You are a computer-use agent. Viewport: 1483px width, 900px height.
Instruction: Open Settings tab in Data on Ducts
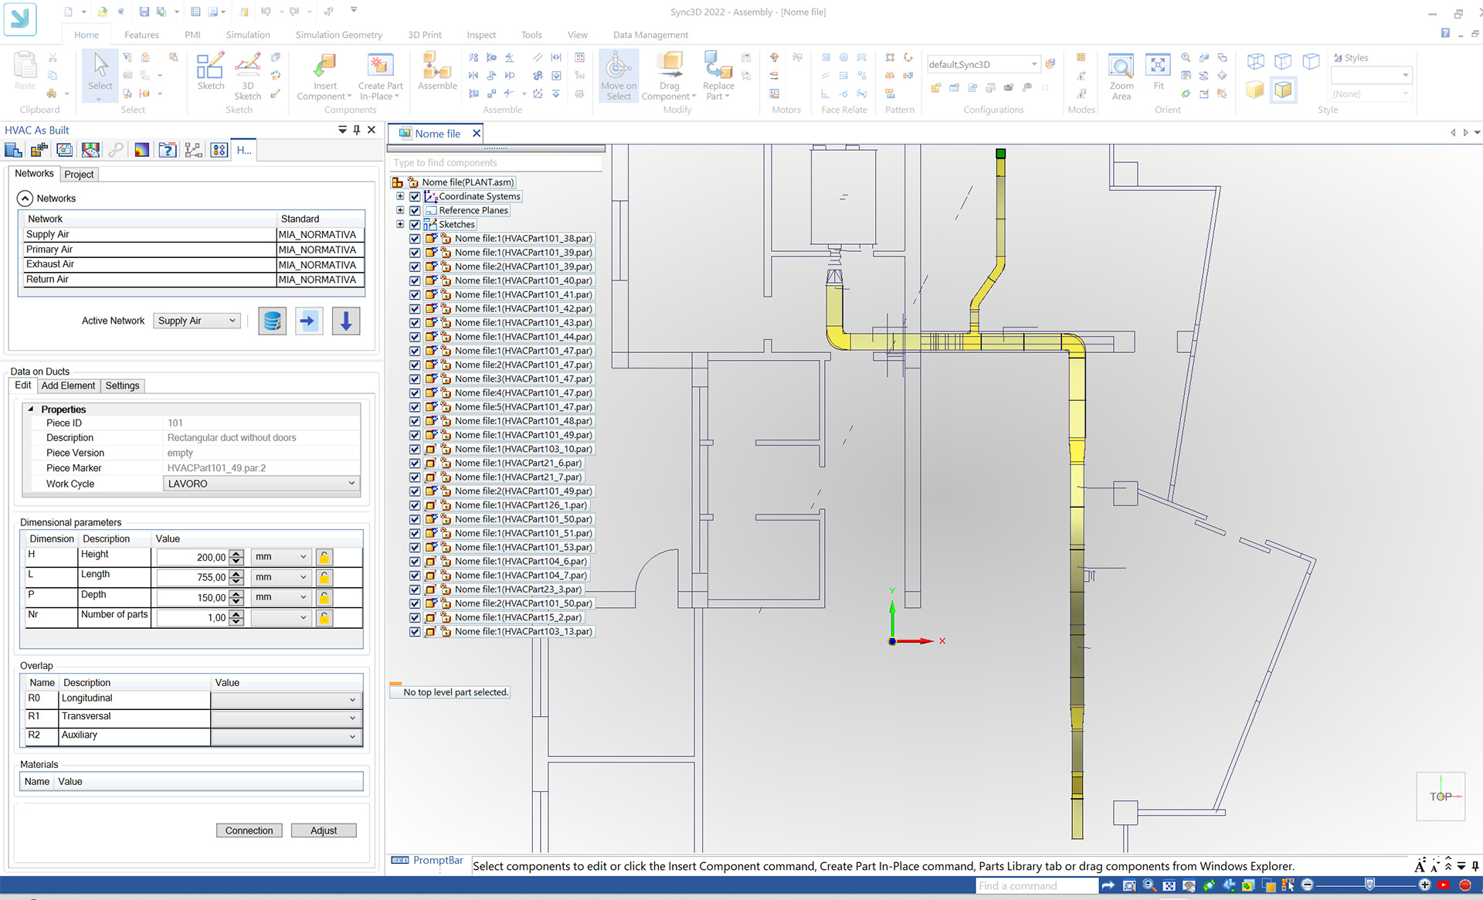(x=122, y=385)
